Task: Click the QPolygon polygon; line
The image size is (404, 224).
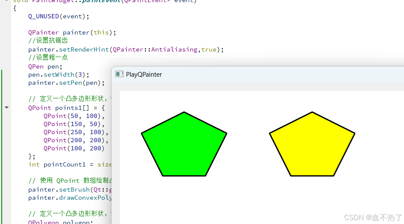Action: pyautogui.click(x=61, y=221)
